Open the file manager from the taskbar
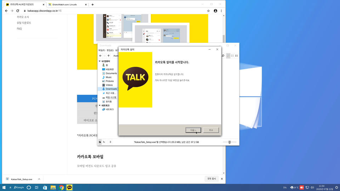340x191 pixels. coord(53,187)
